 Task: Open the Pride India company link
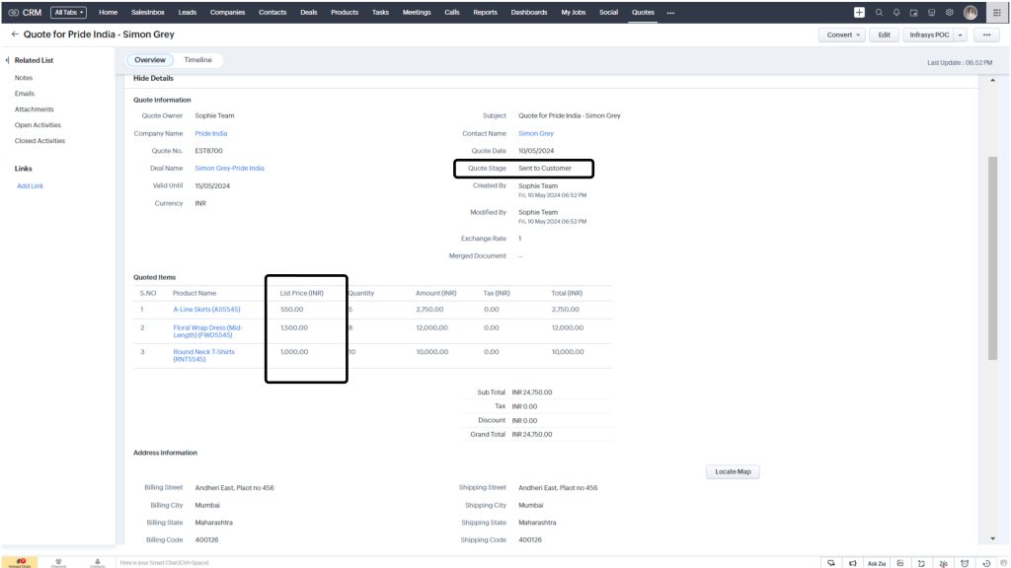211,133
